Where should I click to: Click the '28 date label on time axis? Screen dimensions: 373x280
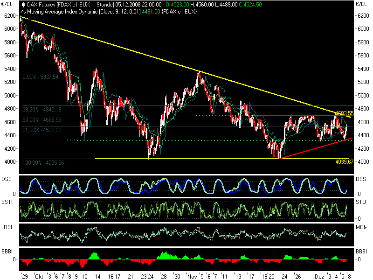click(x=164, y=276)
